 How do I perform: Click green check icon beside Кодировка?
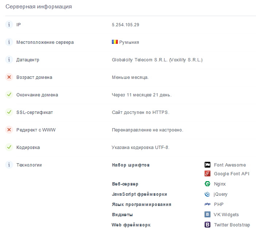[x=9, y=147]
